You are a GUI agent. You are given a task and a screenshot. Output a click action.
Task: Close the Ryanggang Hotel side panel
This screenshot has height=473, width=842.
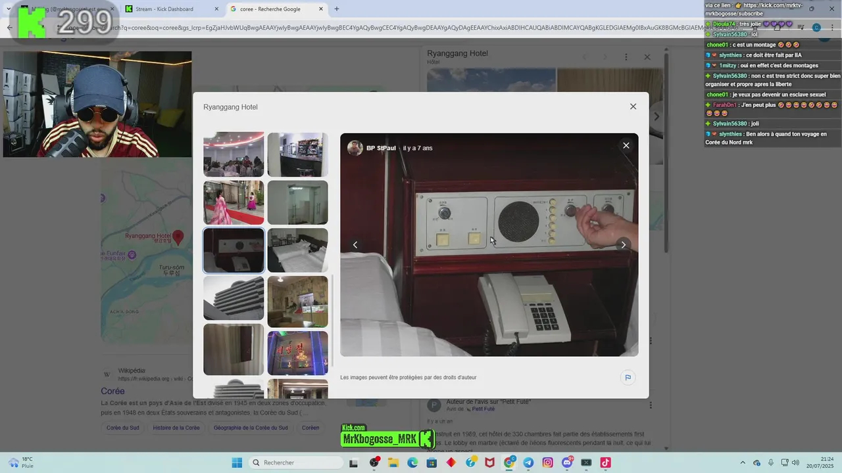tap(647, 57)
